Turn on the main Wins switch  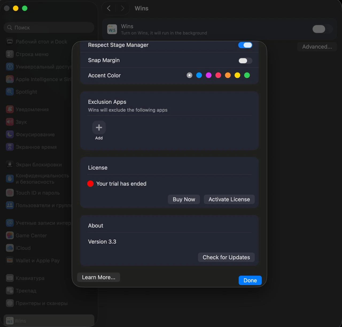pyautogui.click(x=322, y=29)
